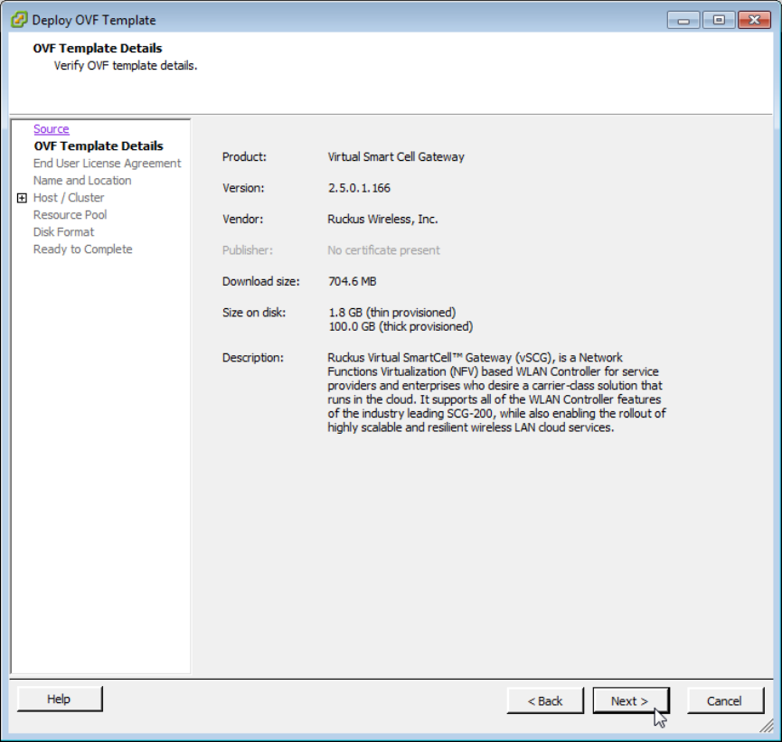Click vendor value Ruckus Wireless, Inc.

tap(382, 219)
